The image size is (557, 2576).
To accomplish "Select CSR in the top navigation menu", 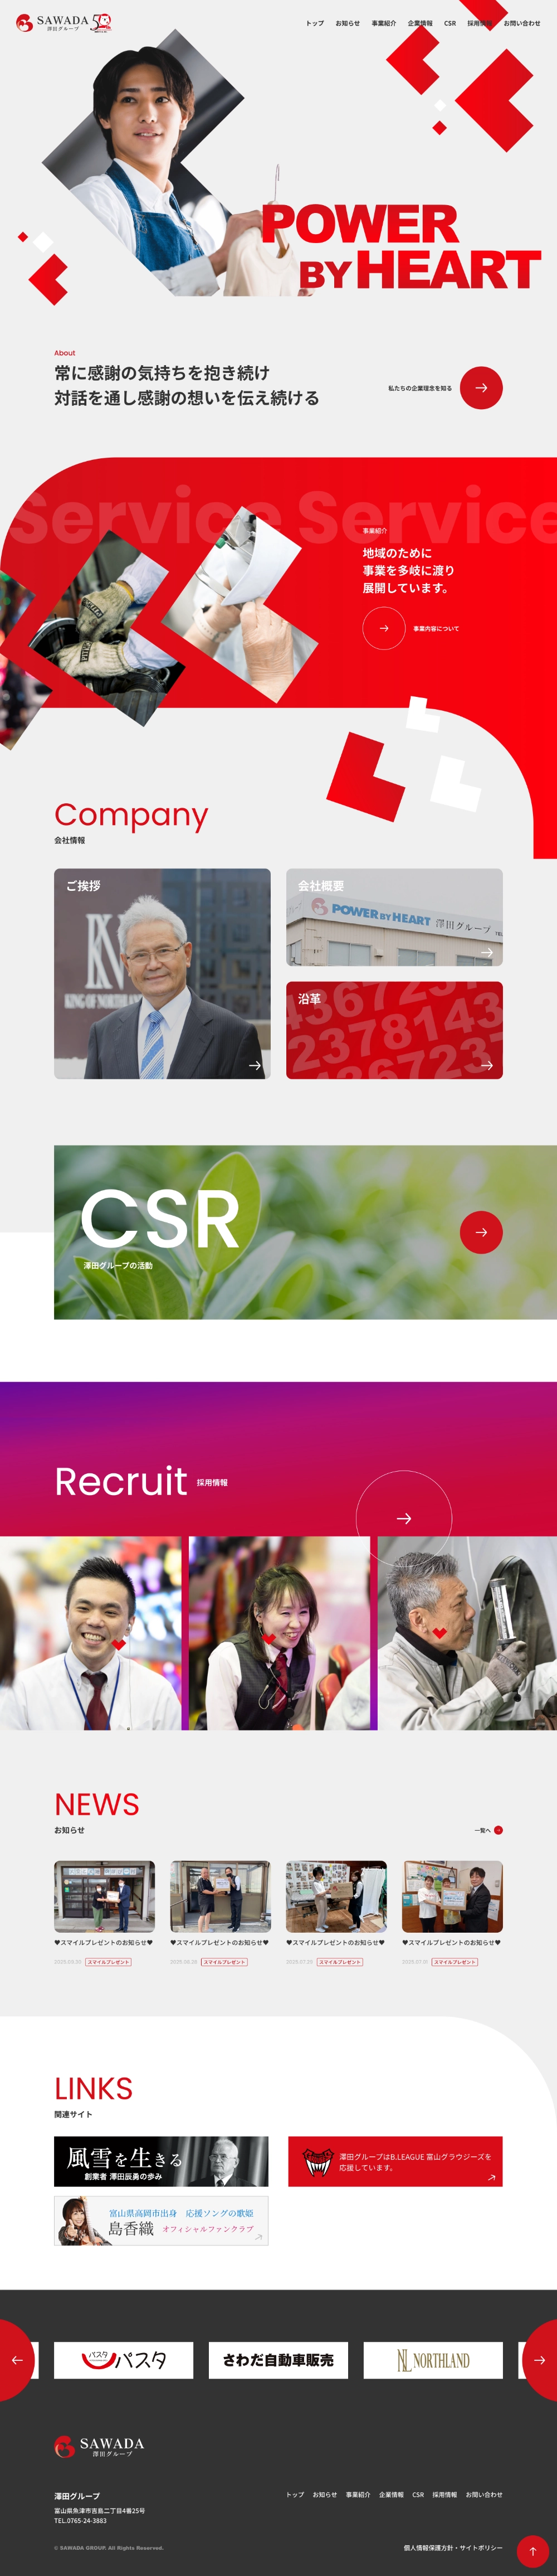I will click(x=450, y=23).
